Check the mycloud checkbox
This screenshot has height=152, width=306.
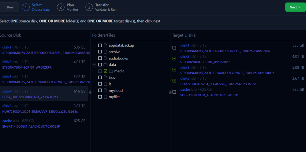pos(100,91)
